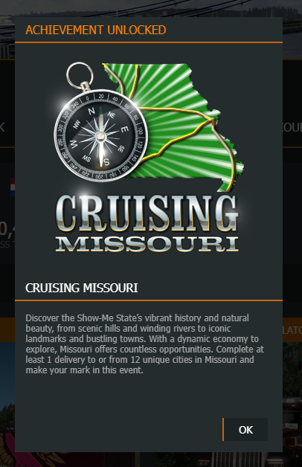Click the road junction on the Missouri map

pos(213,120)
